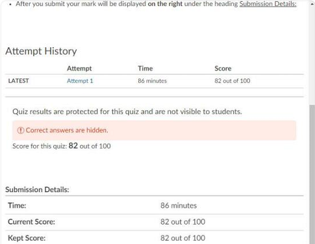Click the Correct answers are hidden banner text
Screen dimensions: 315x244
click(x=67, y=130)
